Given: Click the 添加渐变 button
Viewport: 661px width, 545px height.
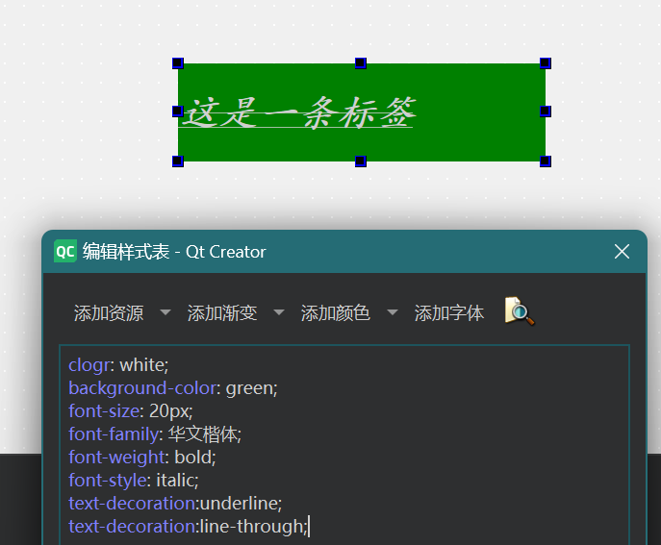Looking at the screenshot, I should pyautogui.click(x=222, y=313).
